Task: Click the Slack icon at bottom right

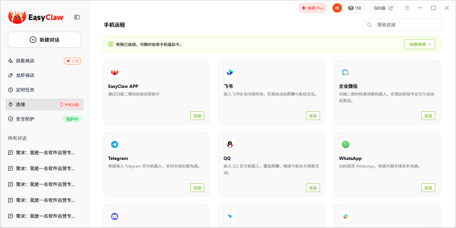Action: (x=345, y=217)
